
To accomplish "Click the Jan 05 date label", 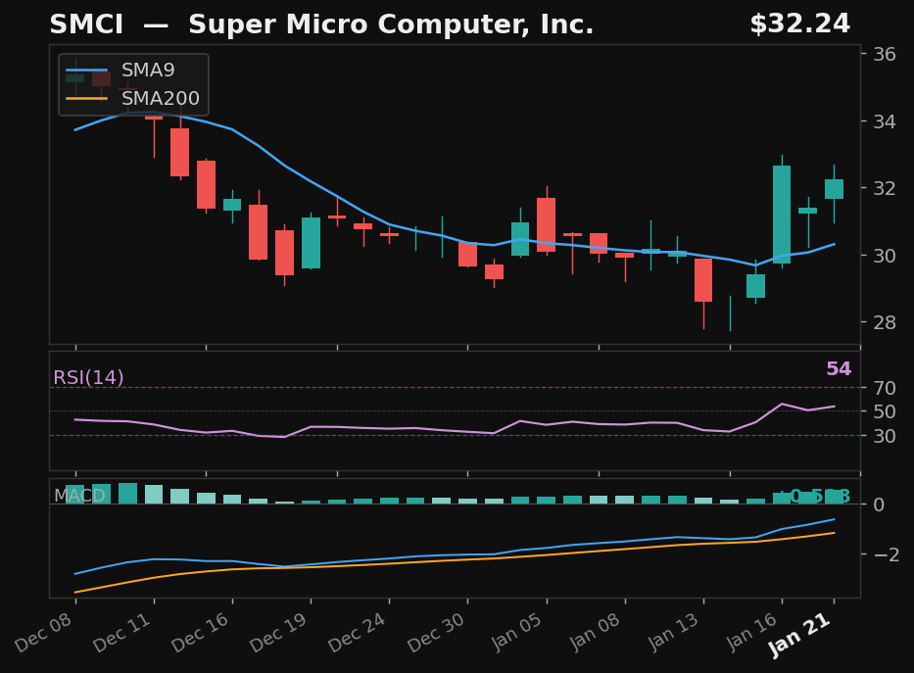I will click(516, 632).
